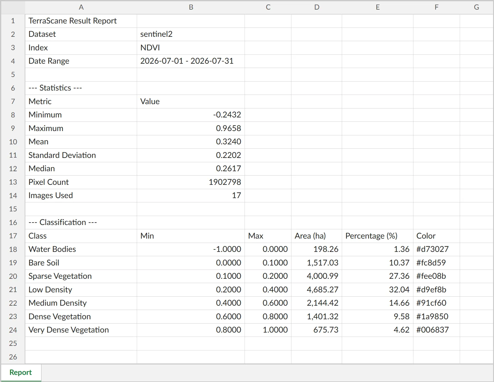Select Maximum value 0.9658
The image size is (494, 382).
(x=191, y=128)
